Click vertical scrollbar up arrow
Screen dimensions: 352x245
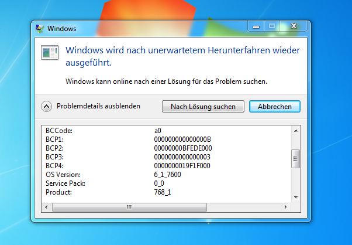click(296, 131)
